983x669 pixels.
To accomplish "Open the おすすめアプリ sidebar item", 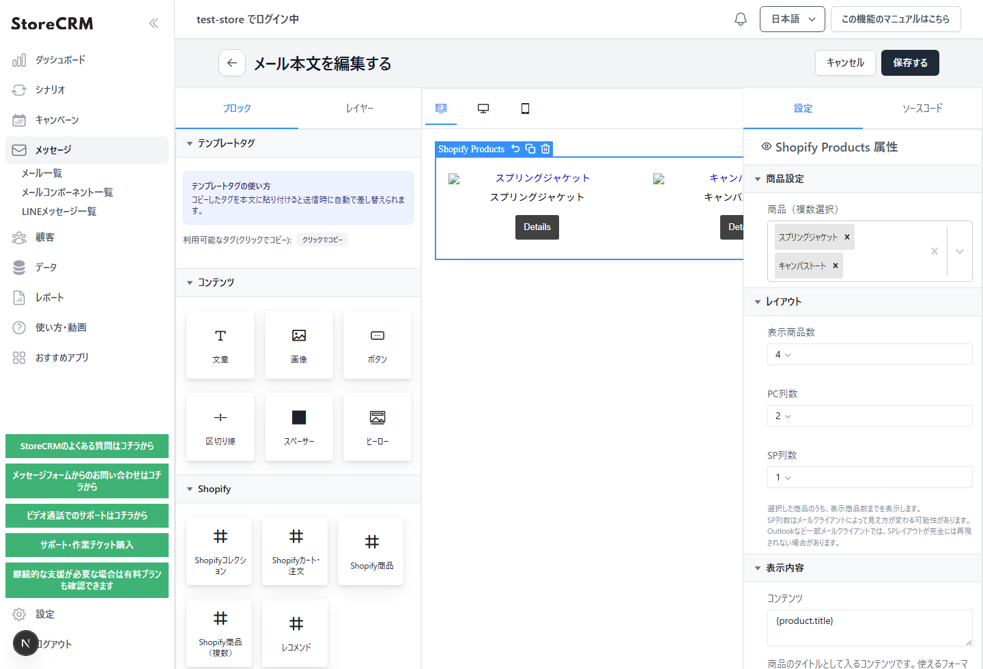I will [87, 358].
